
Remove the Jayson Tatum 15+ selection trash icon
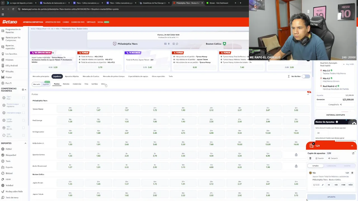pos(352,173)
